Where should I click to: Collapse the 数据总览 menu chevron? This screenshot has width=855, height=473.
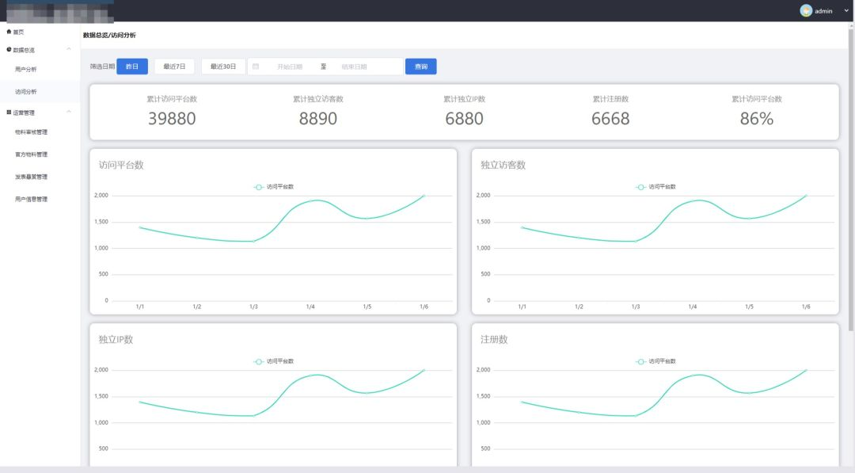(69, 49)
